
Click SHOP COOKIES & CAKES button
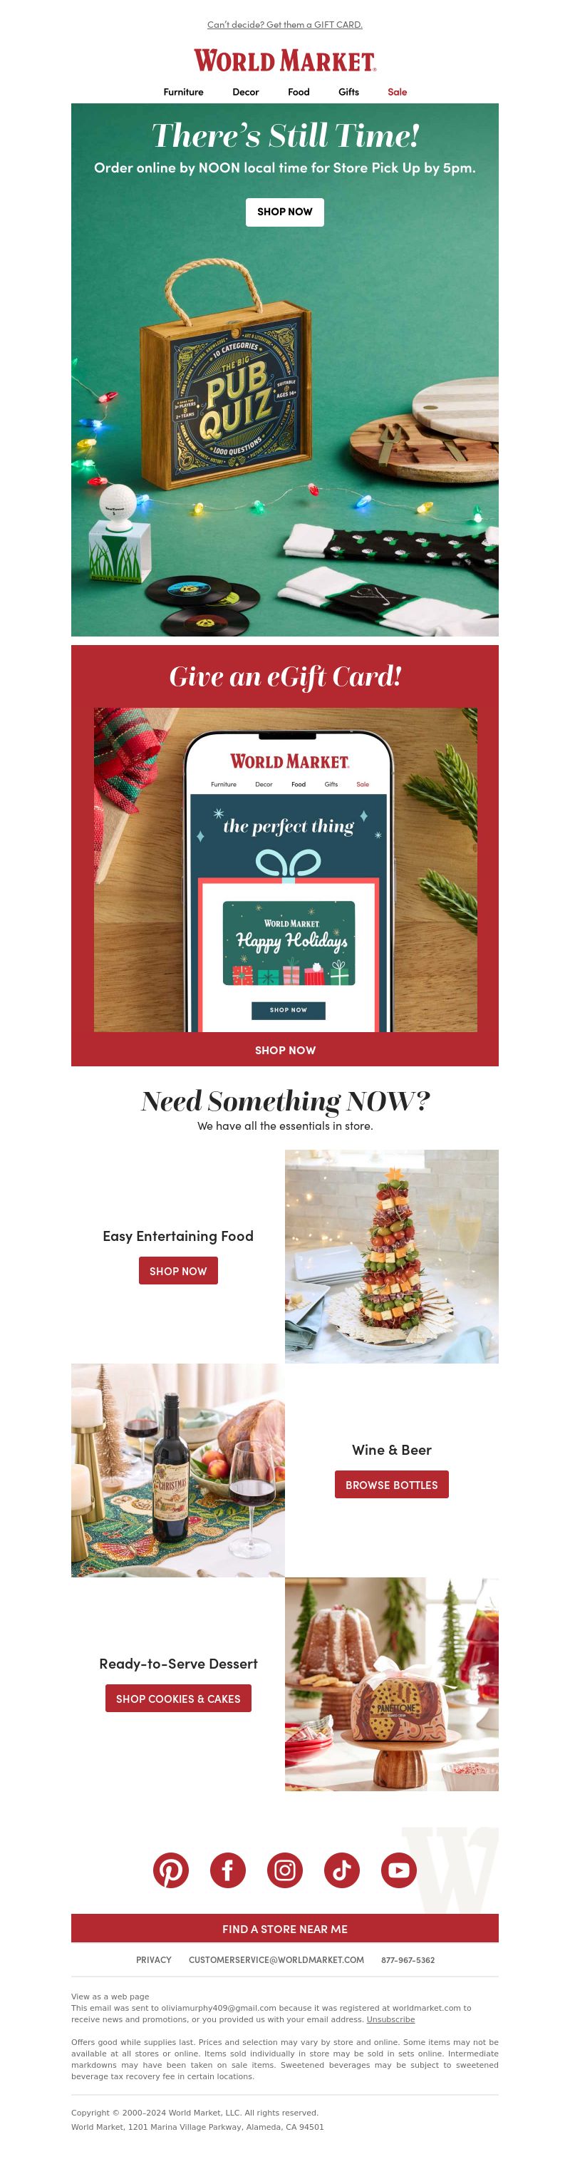click(178, 1698)
